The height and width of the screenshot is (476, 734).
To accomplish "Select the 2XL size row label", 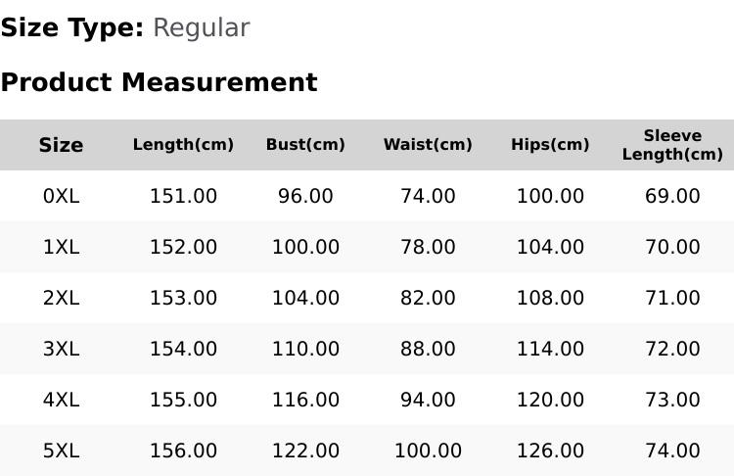I will coord(61,298).
